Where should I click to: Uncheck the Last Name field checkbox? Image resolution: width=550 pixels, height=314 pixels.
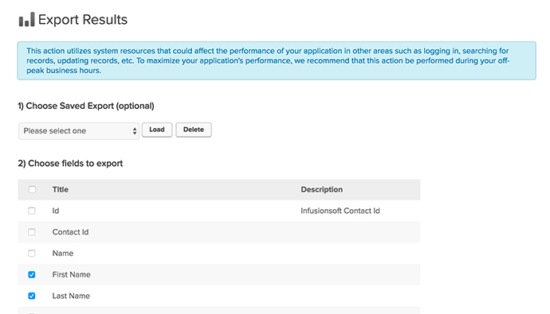tap(32, 297)
